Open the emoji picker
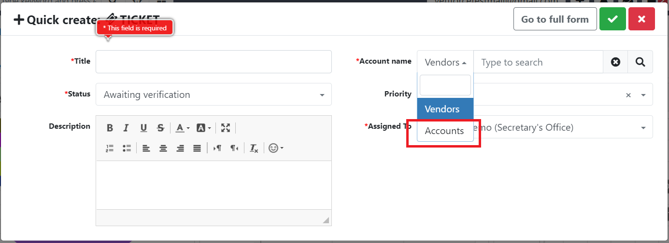 click(x=276, y=148)
